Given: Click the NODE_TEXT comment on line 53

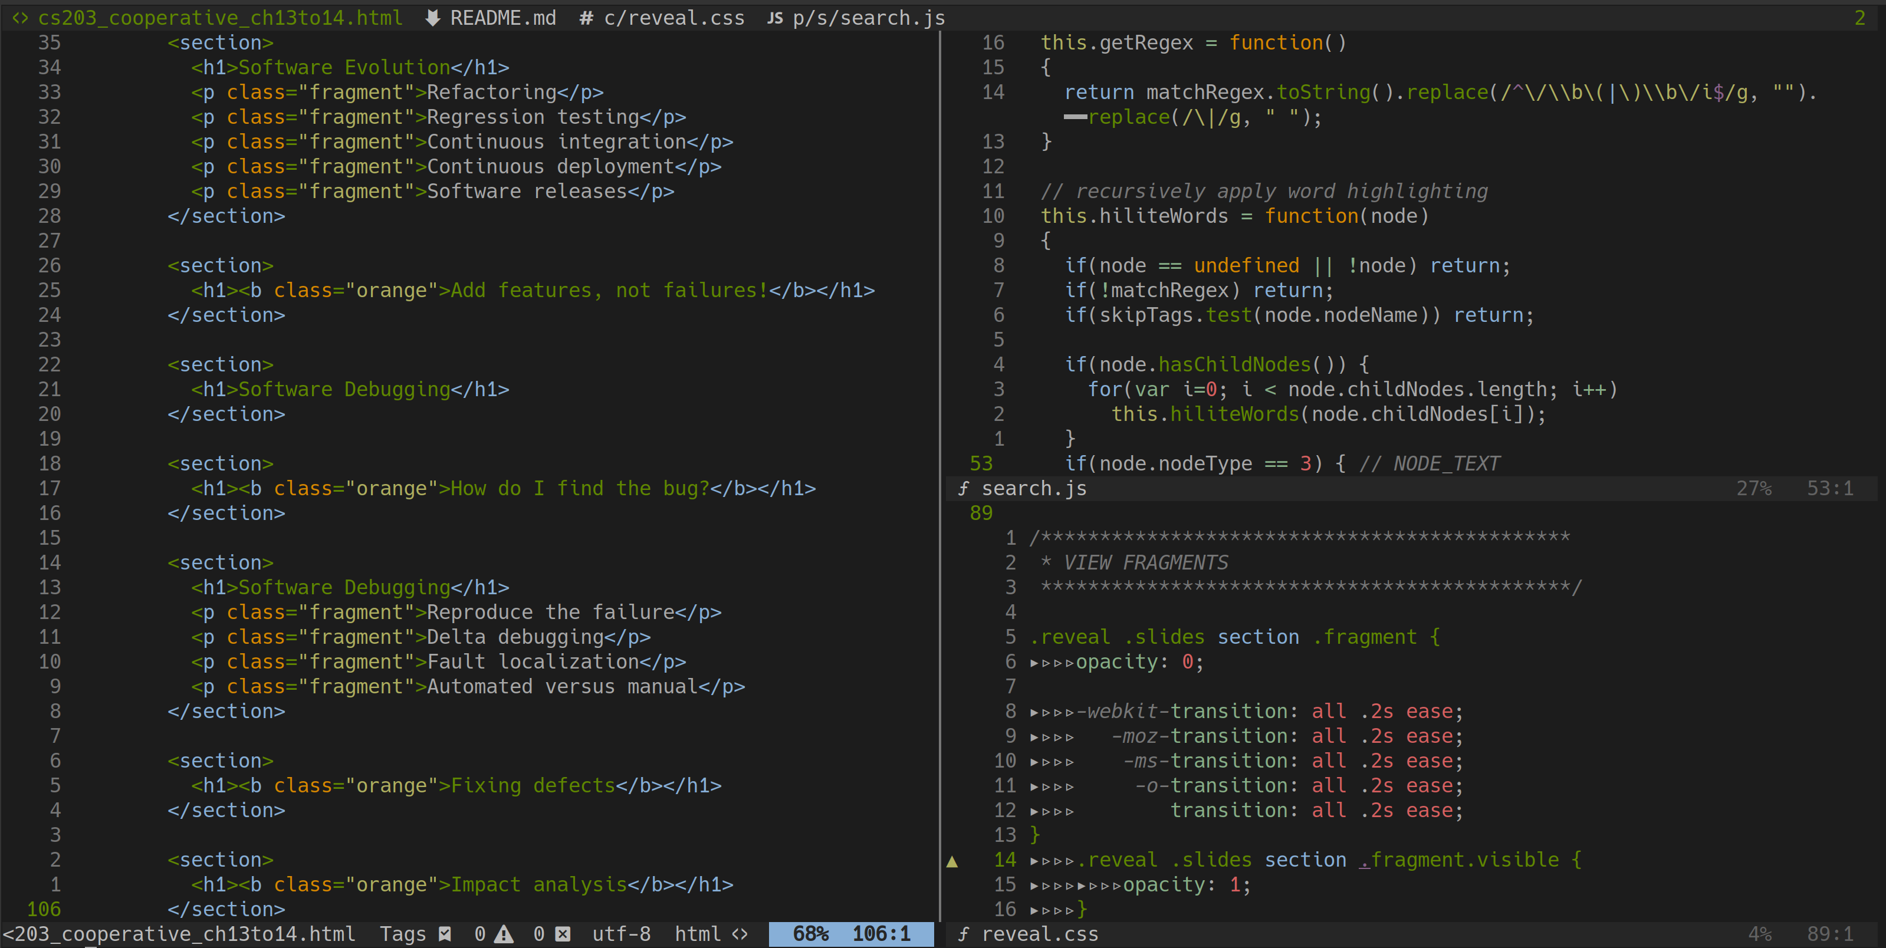Looking at the screenshot, I should tap(1429, 463).
